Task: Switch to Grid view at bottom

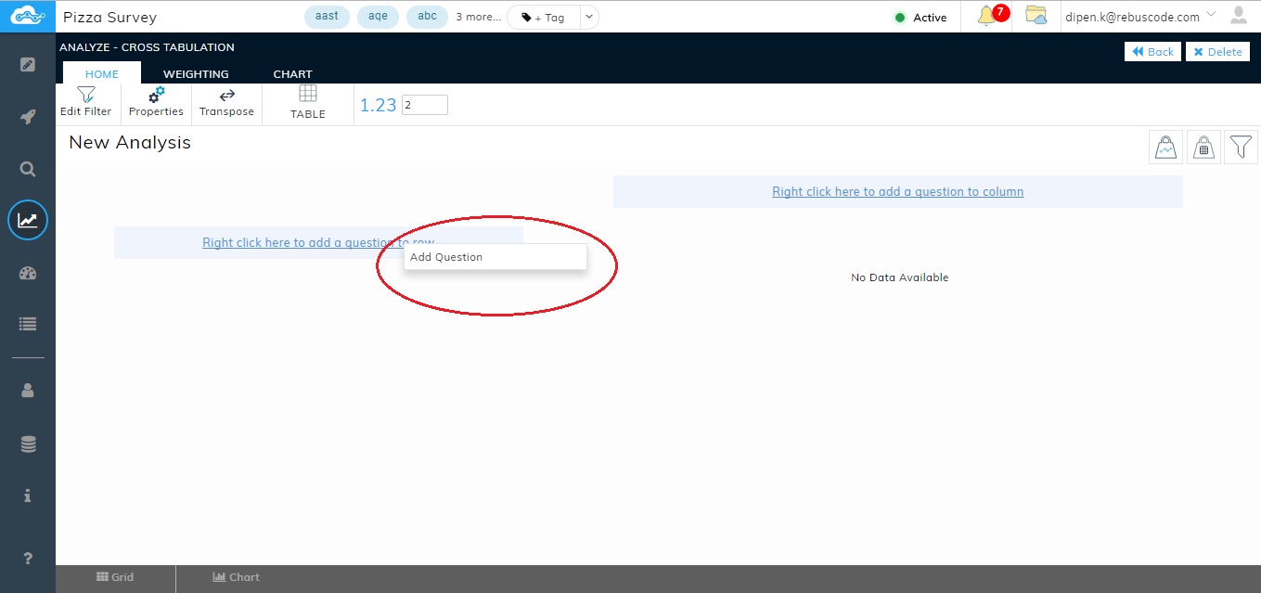Action: (x=115, y=577)
